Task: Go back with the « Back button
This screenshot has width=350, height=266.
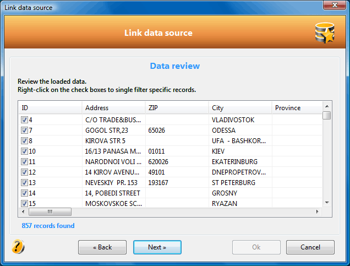Action: point(102,247)
